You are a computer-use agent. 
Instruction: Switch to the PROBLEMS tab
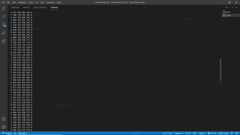(x=15, y=7)
